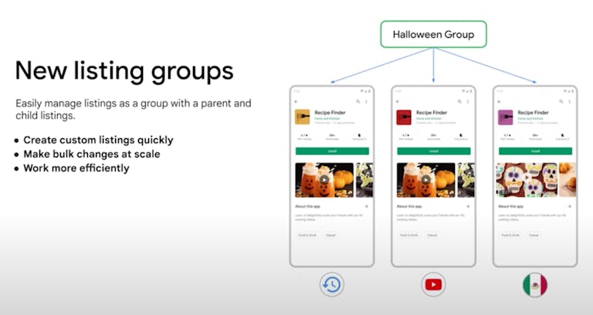Click the Mexico flag icon below right phone
The height and width of the screenshot is (315, 593).
click(534, 285)
